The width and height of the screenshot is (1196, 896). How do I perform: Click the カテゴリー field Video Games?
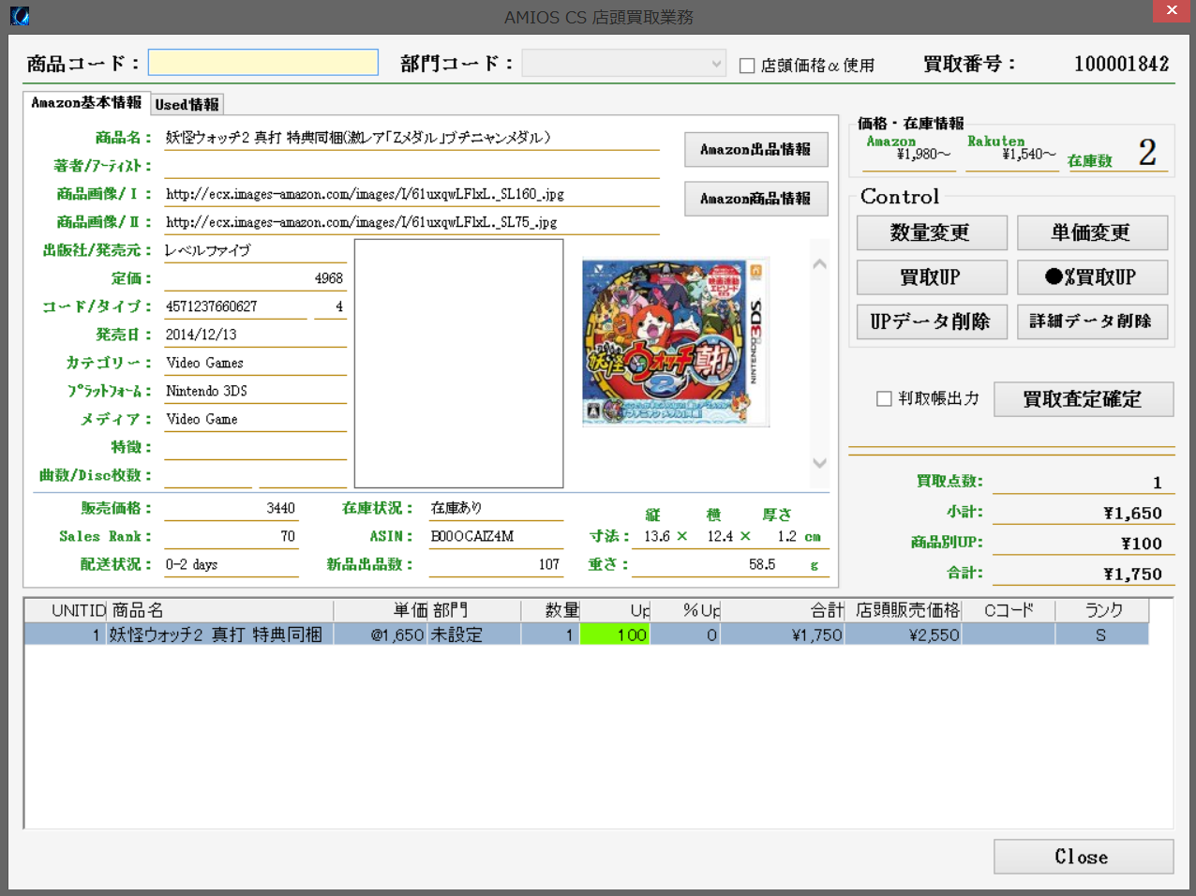[x=255, y=363]
